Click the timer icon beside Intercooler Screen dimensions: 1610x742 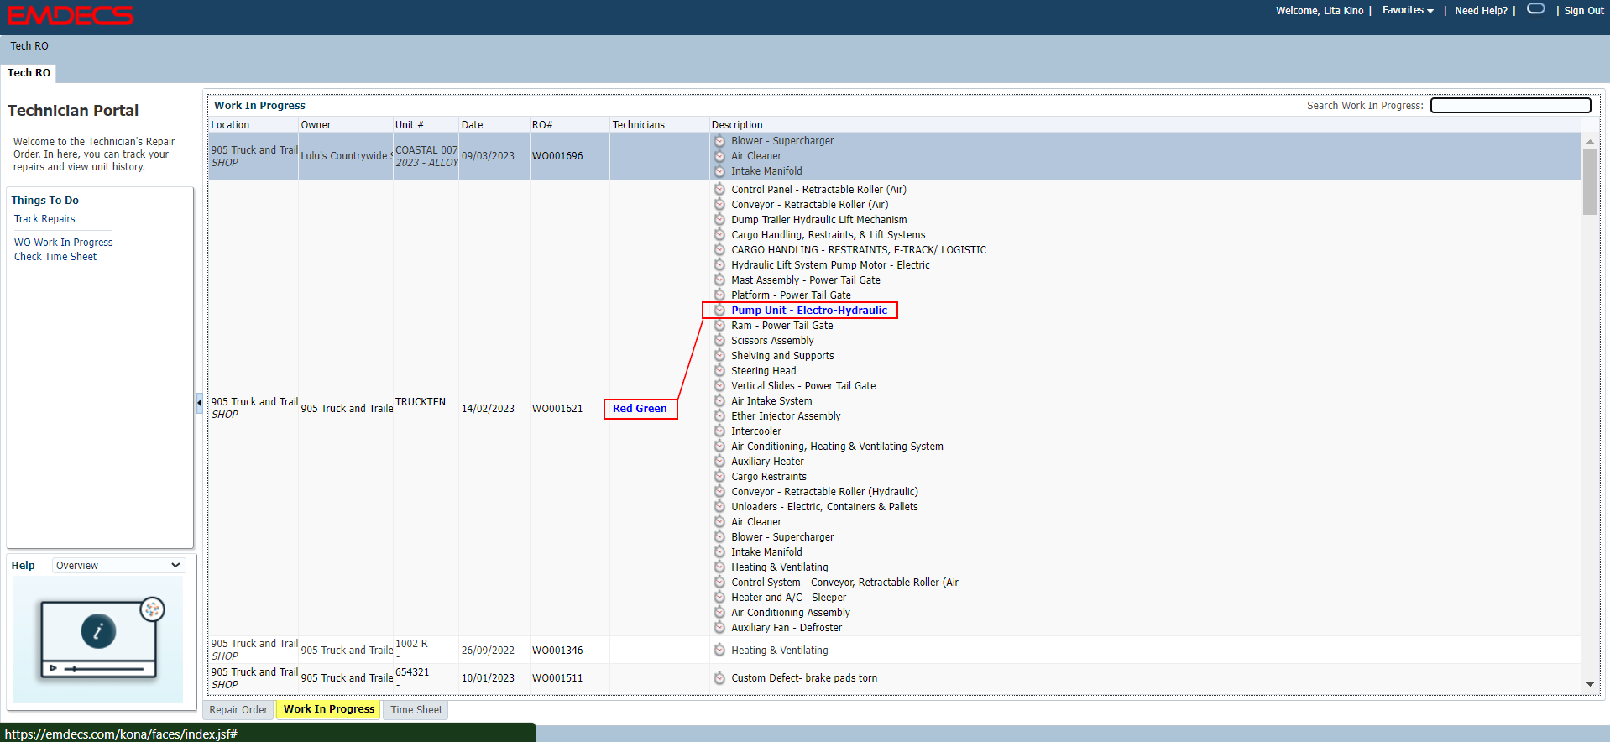(x=719, y=431)
